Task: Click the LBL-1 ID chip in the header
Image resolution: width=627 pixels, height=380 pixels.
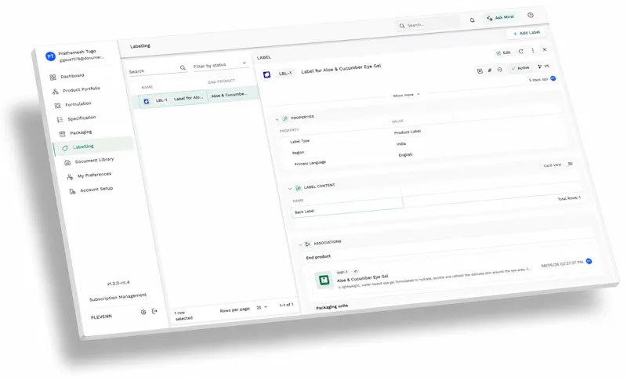Action: (x=285, y=73)
